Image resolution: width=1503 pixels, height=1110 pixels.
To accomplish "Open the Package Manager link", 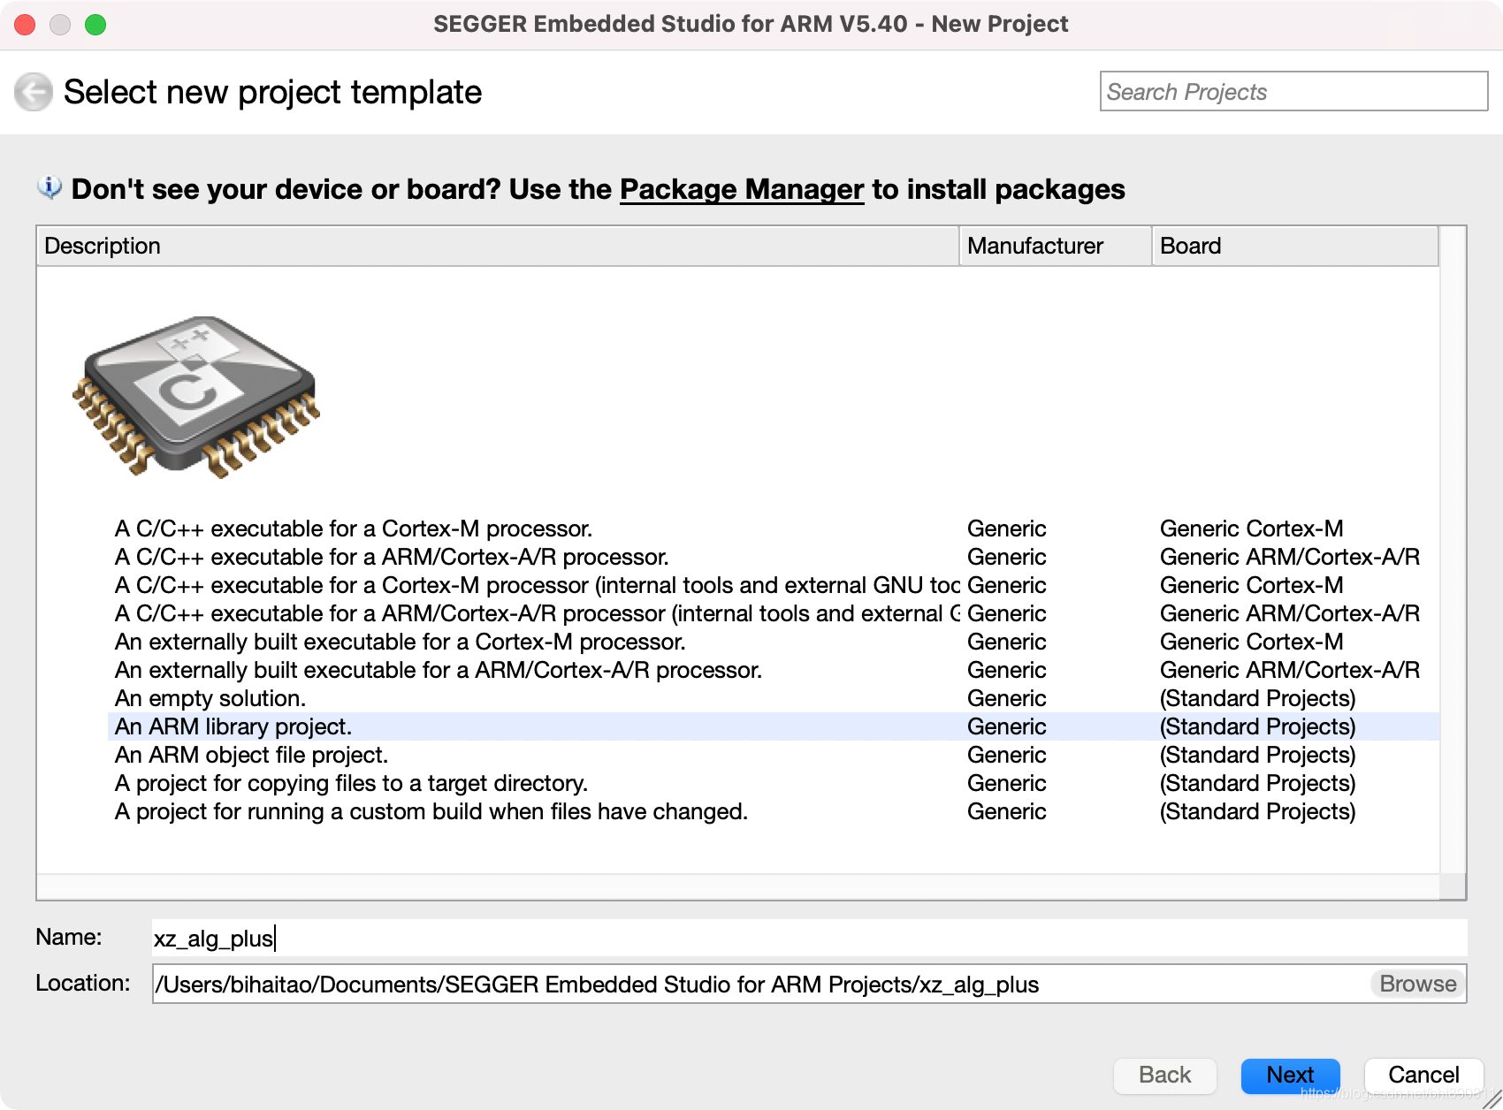I will pyautogui.click(x=741, y=189).
